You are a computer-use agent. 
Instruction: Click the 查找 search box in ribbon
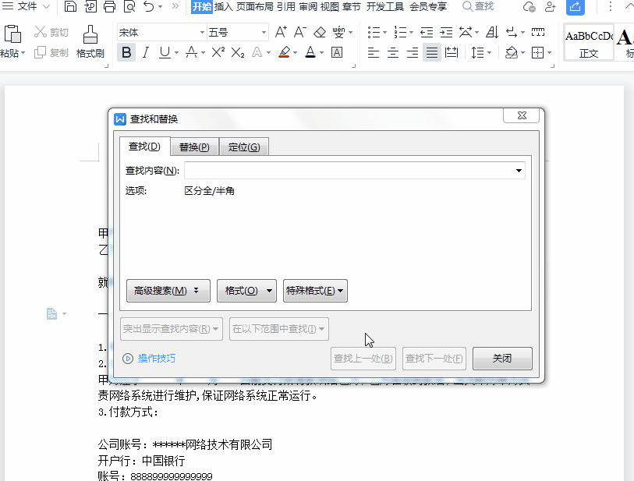pos(478,6)
